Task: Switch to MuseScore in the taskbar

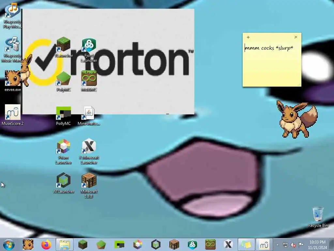Action: (x=264, y=244)
